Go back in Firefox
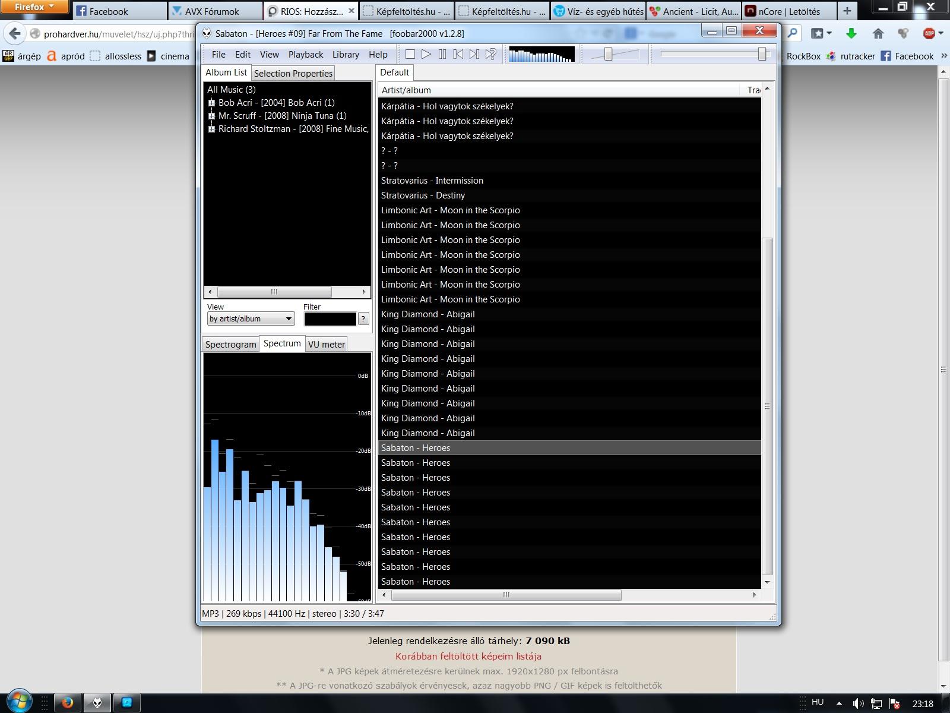The height and width of the screenshot is (713, 950). pyautogui.click(x=15, y=34)
